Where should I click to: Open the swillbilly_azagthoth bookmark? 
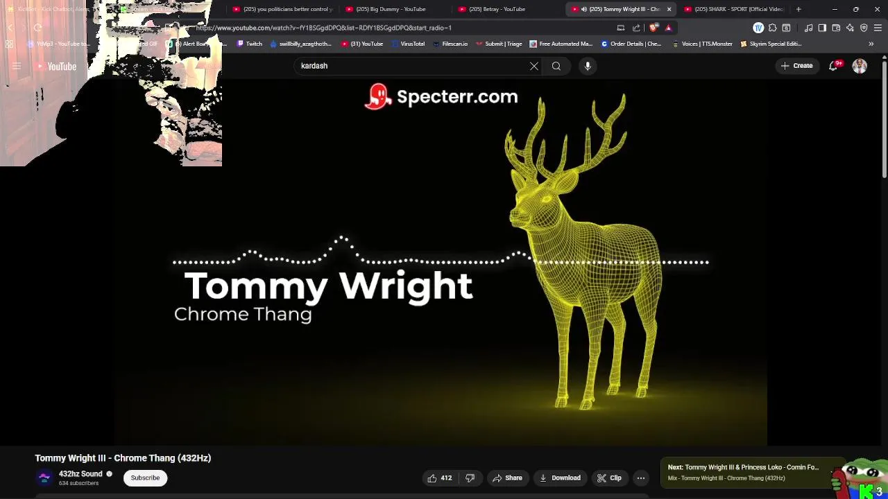(300, 44)
